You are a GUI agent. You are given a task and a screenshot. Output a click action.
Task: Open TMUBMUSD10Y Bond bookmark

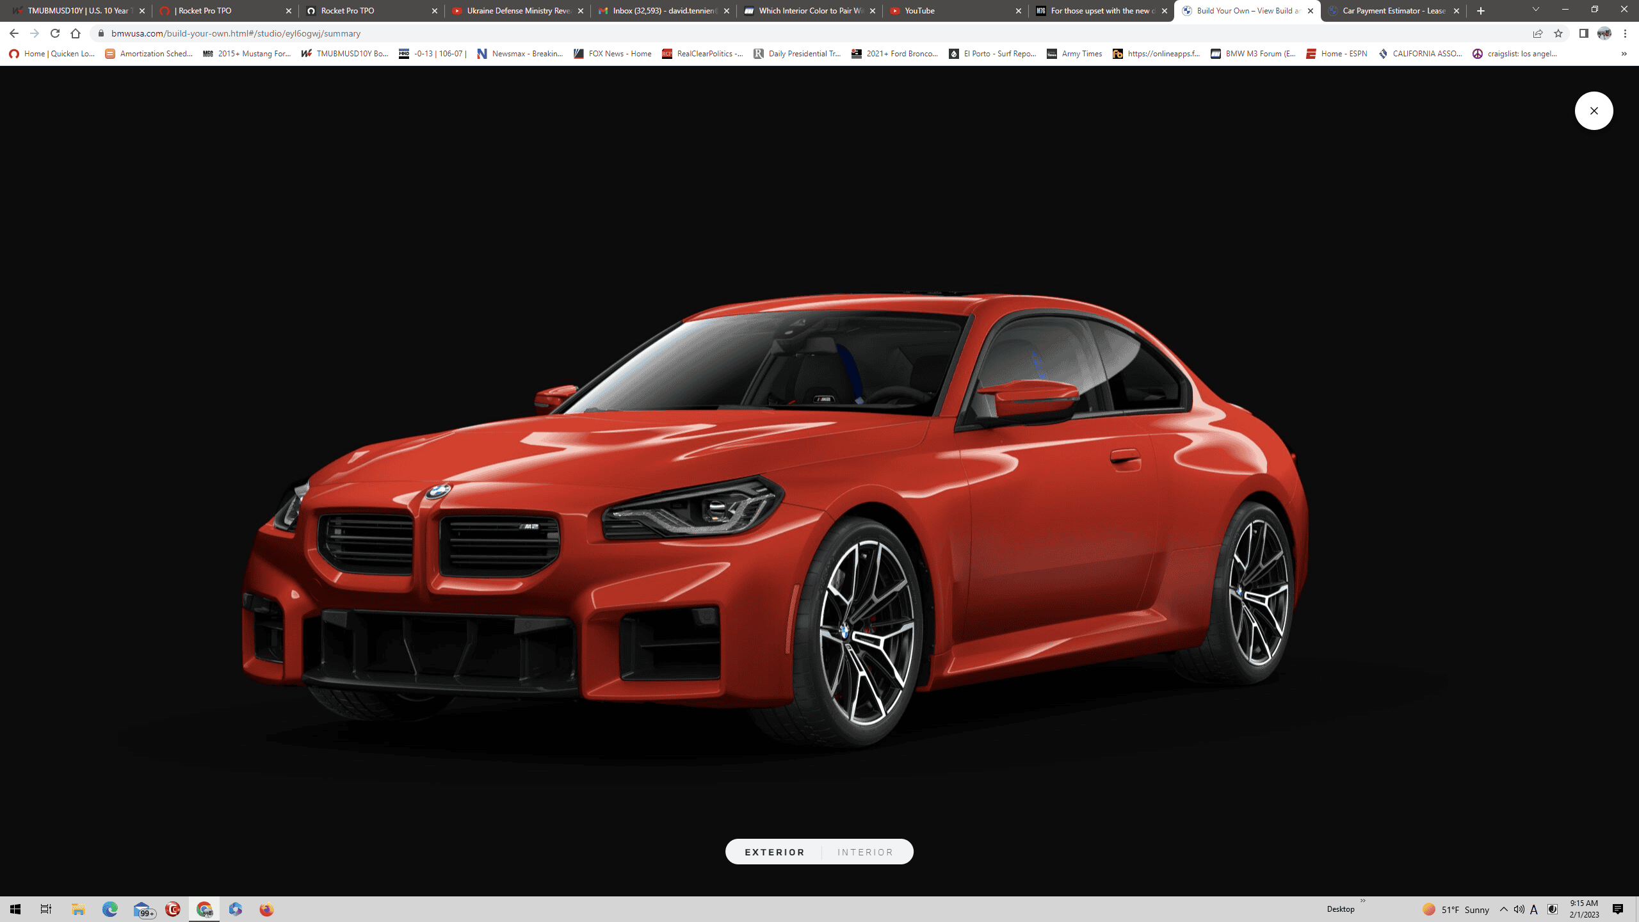pos(345,54)
